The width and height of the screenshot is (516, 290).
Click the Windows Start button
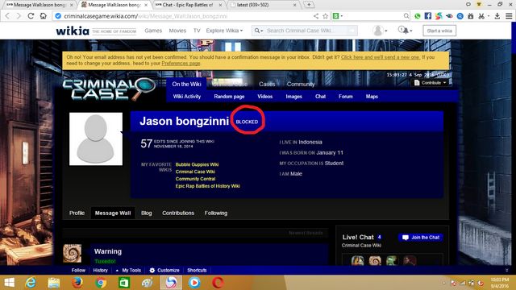click(x=9, y=283)
